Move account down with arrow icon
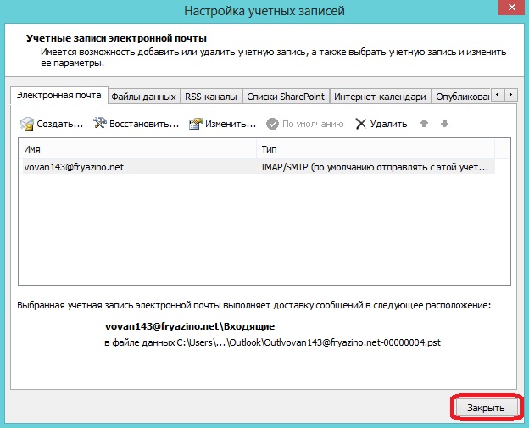This screenshot has height=428, width=529. [444, 124]
